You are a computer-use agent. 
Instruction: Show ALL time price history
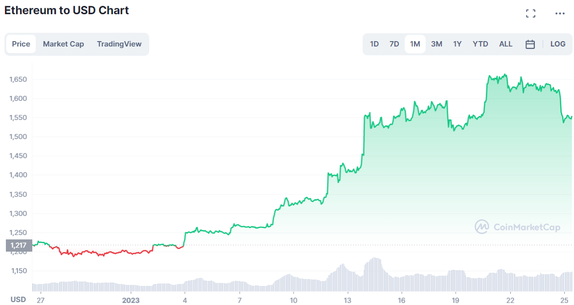point(506,44)
